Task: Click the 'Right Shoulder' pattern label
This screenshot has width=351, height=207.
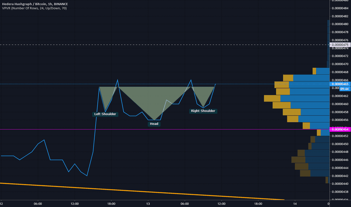Action: [203, 111]
